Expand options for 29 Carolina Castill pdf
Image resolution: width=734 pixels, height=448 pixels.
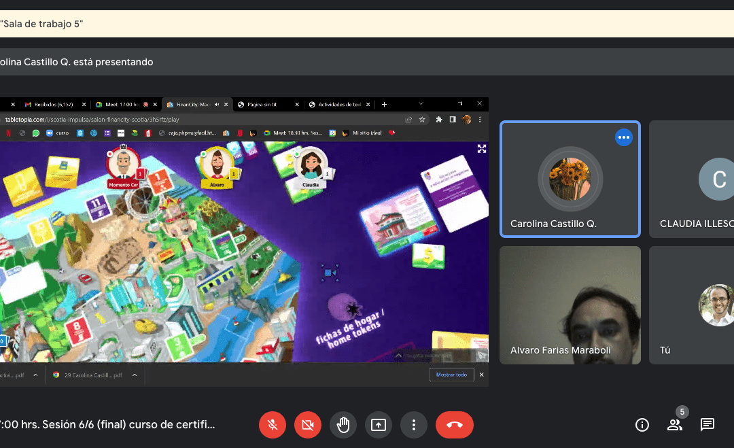click(135, 375)
